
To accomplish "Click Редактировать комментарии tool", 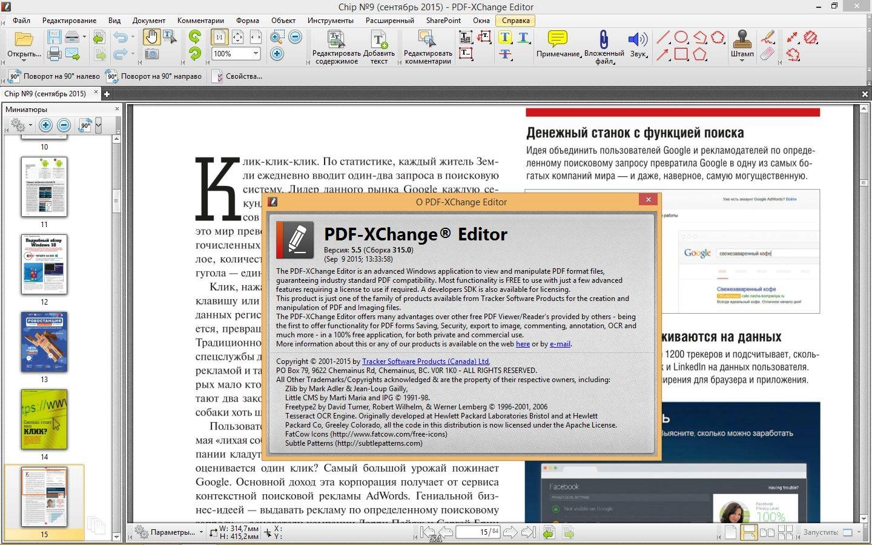I will [428, 47].
